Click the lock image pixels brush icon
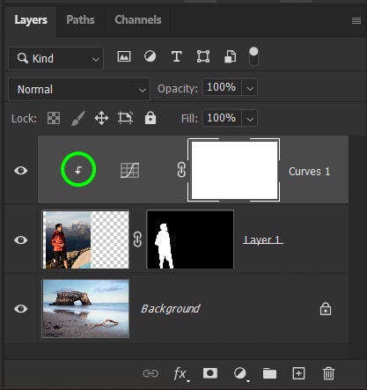 pos(78,118)
